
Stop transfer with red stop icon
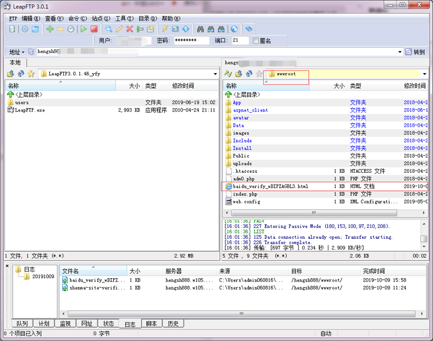pyautogui.click(x=94, y=29)
